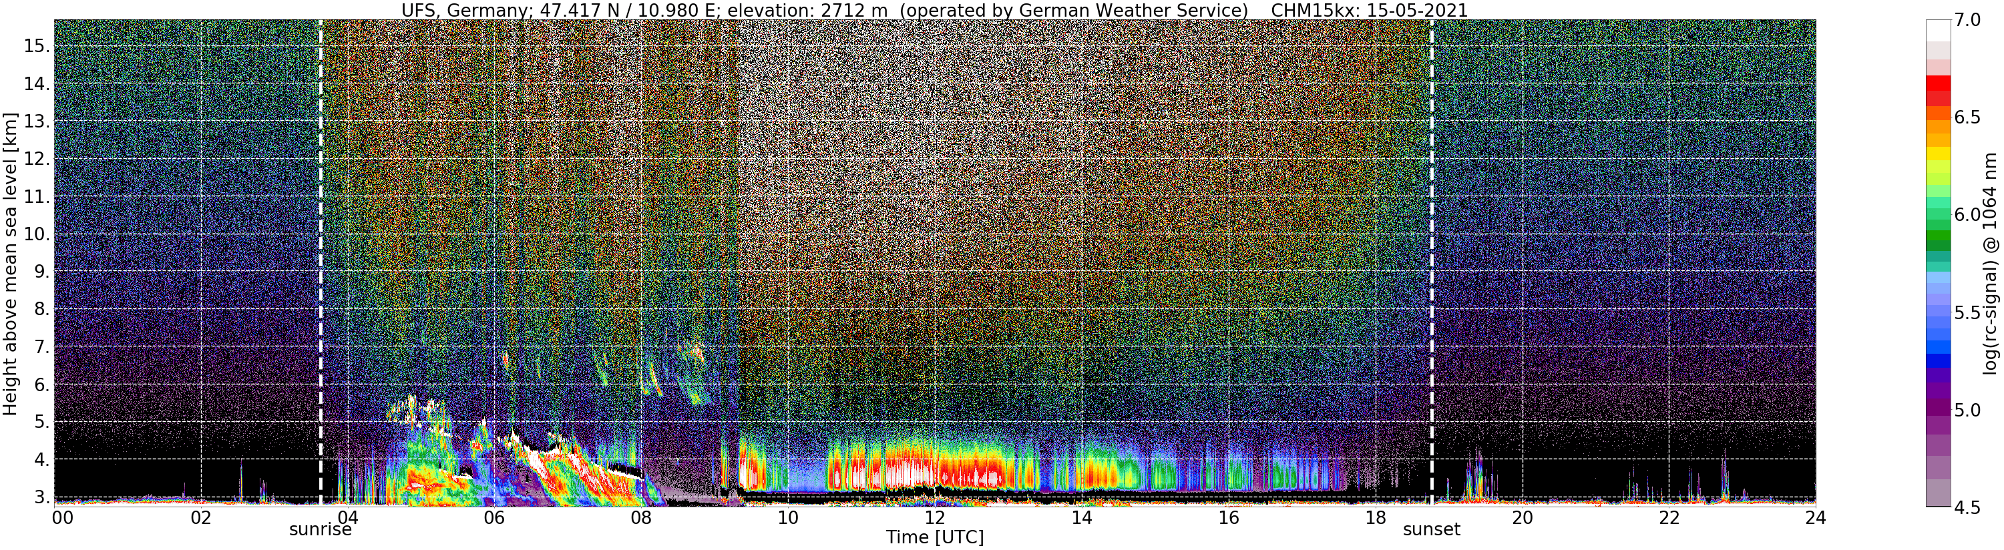Click the '00' time tick label
This screenshot has width=2004, height=550.
click(x=61, y=518)
